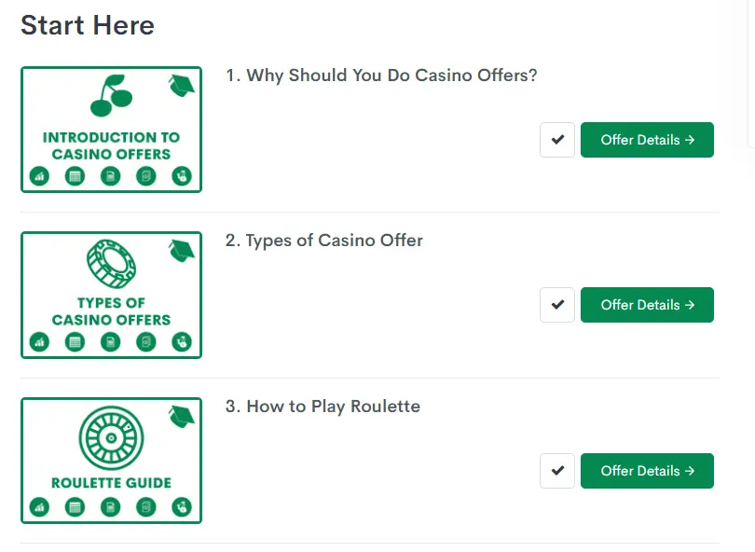Select the bar chart icon on the Types of Casino Offers card
The height and width of the screenshot is (552, 755).
tap(38, 341)
